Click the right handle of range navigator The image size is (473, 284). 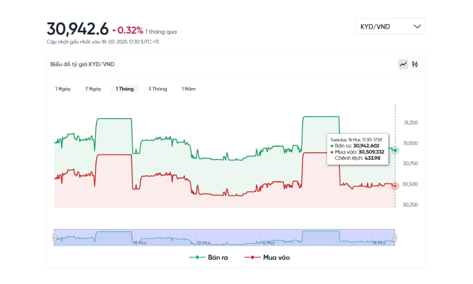(395, 238)
